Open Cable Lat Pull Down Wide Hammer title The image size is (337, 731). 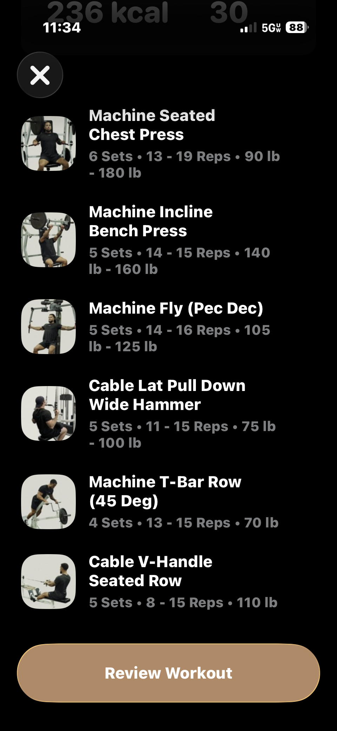click(167, 395)
